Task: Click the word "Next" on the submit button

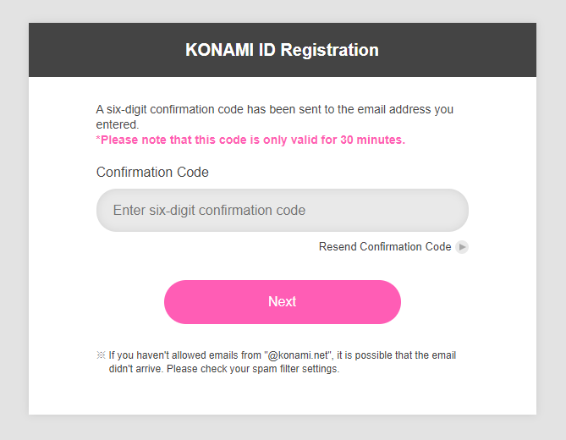Action: (283, 302)
